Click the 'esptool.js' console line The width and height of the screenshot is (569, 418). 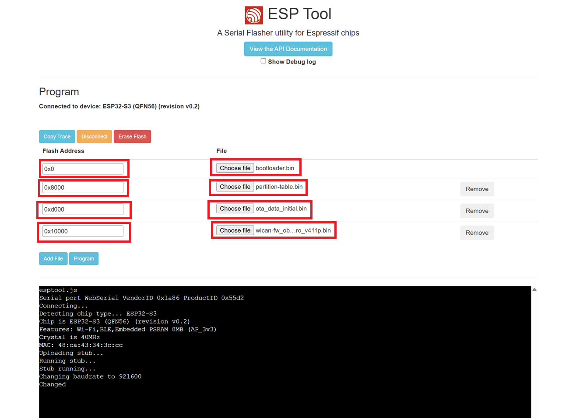tap(58, 290)
